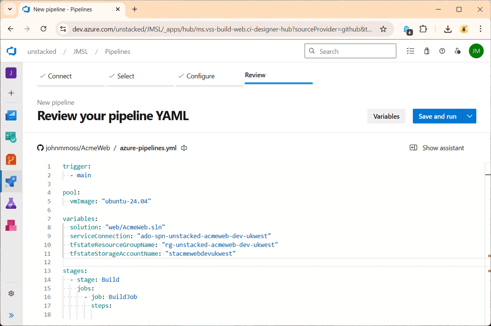Open the tab search dropdown
Viewport: 491px width, 326px height.
10,9
